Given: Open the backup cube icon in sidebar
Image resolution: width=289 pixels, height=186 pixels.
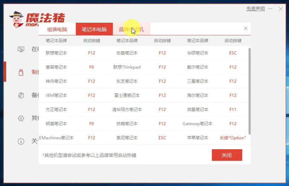Looking at the screenshot, I should pyautogui.click(x=21, y=95).
